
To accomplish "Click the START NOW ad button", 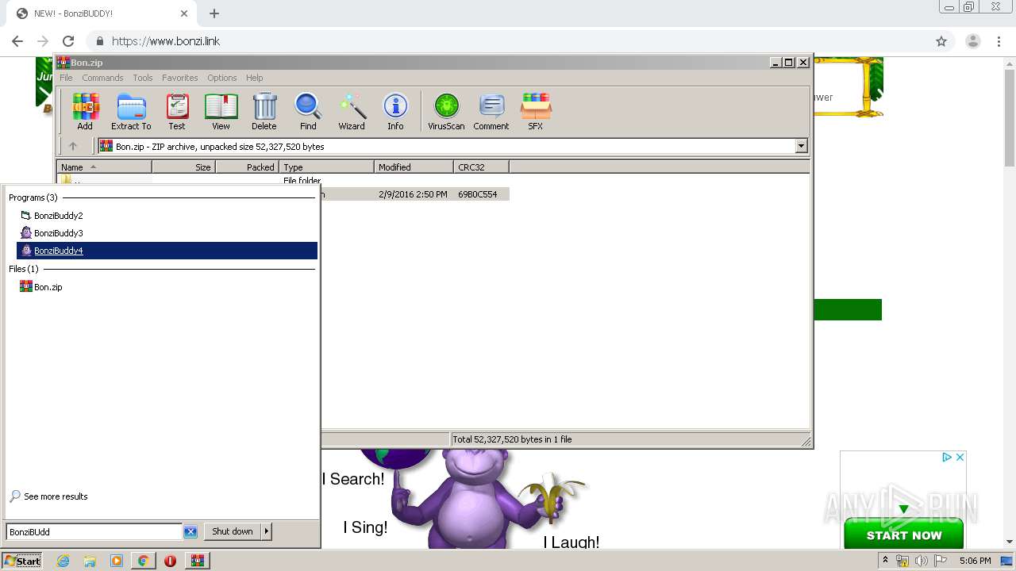I will coord(903,535).
